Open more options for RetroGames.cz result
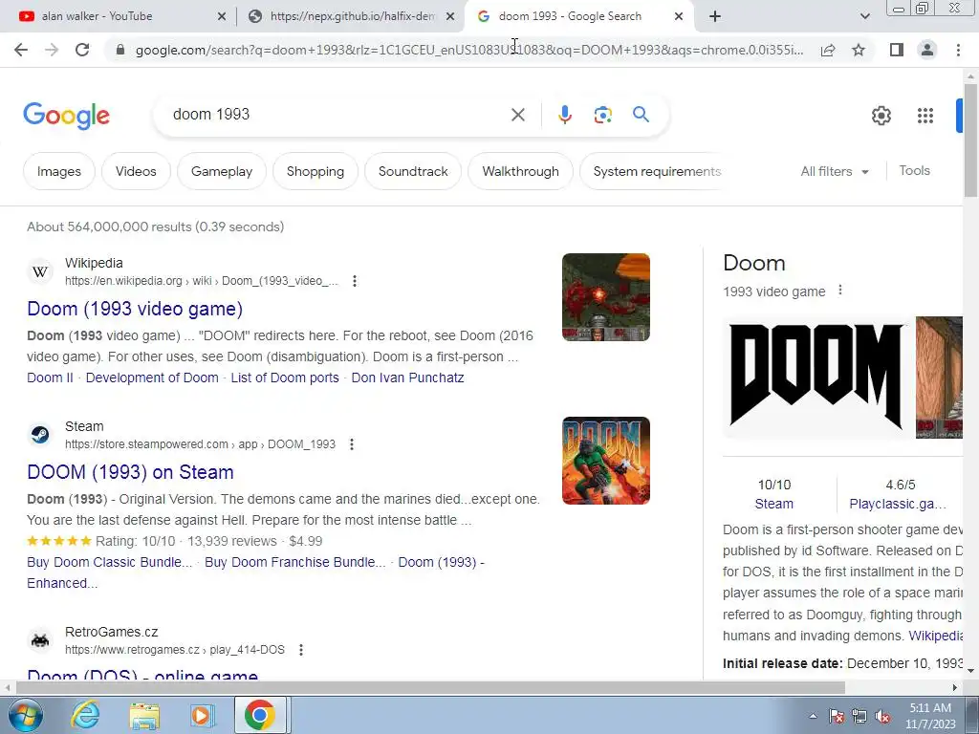The image size is (979, 734). tap(301, 650)
